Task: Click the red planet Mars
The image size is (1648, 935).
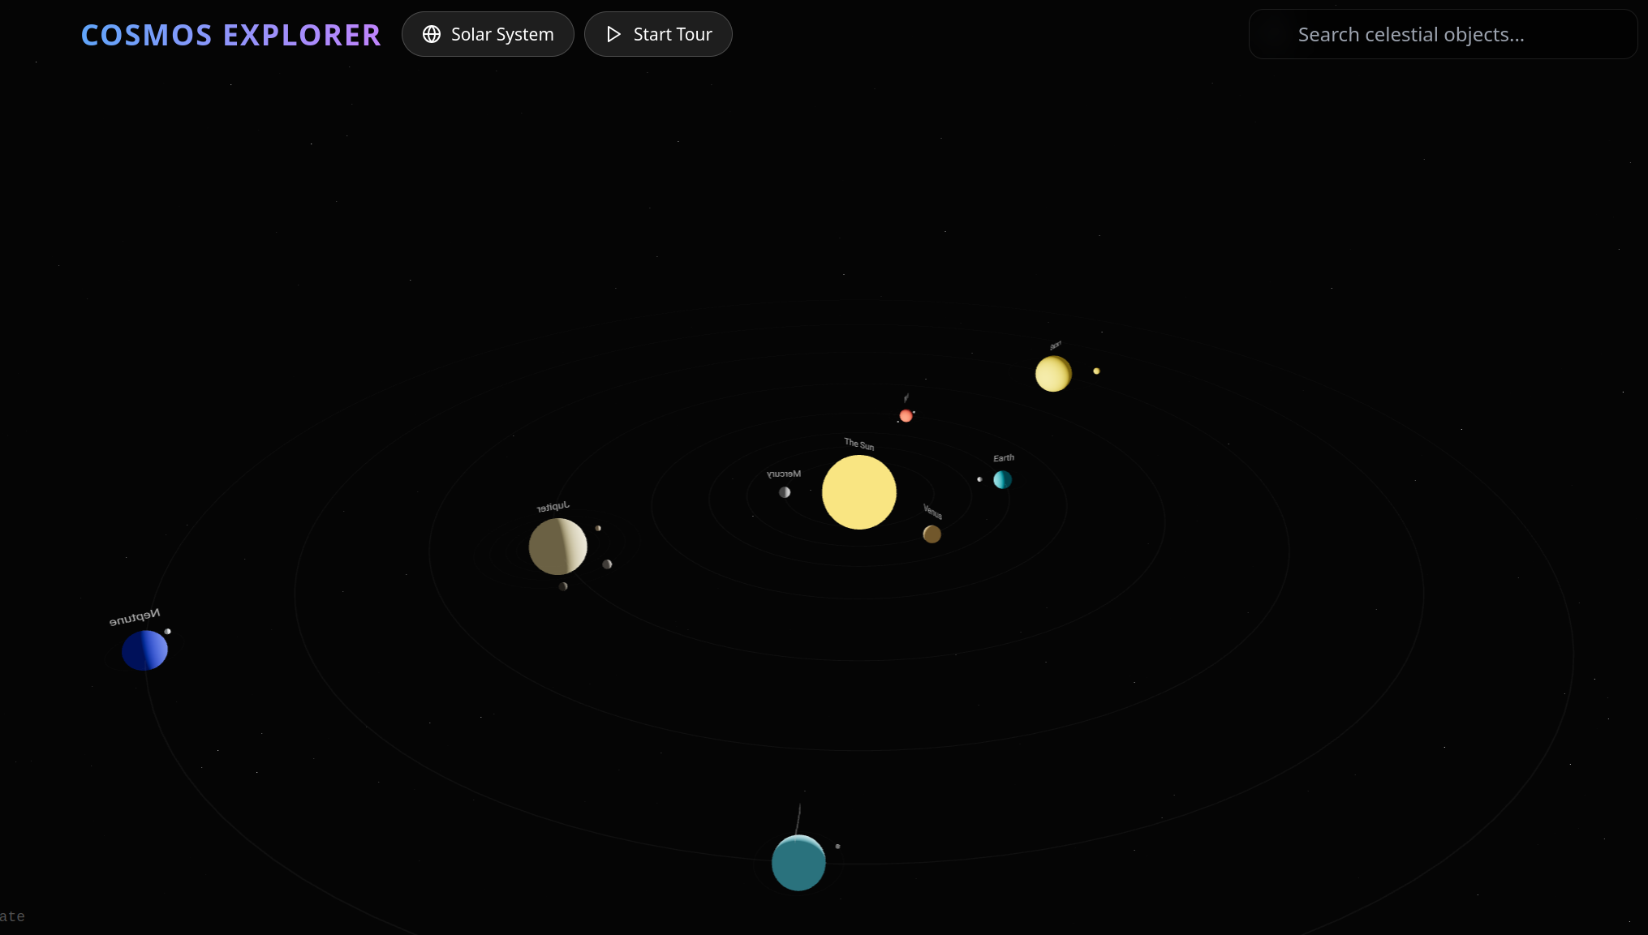Action: coord(906,416)
